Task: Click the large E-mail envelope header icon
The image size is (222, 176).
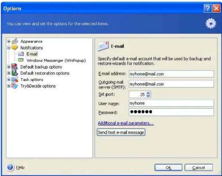Action: tap(103, 46)
